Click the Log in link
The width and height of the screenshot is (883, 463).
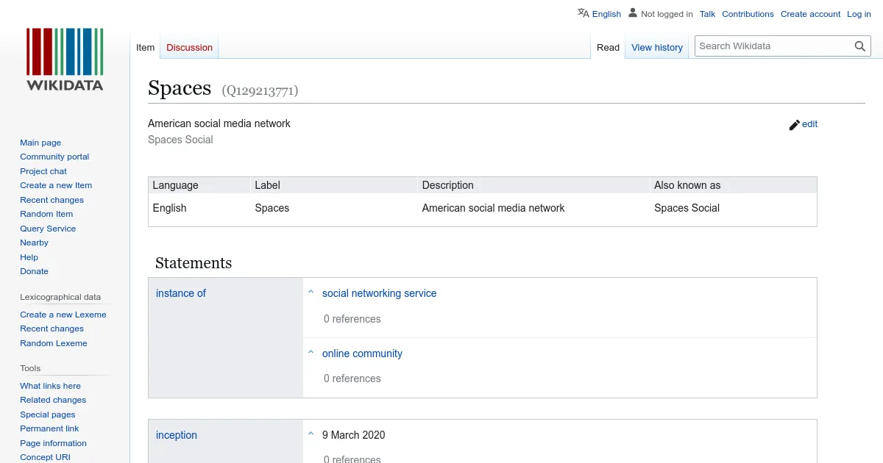tap(859, 14)
